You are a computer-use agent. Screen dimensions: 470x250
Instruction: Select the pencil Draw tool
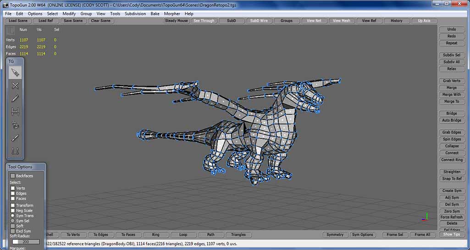point(15,98)
